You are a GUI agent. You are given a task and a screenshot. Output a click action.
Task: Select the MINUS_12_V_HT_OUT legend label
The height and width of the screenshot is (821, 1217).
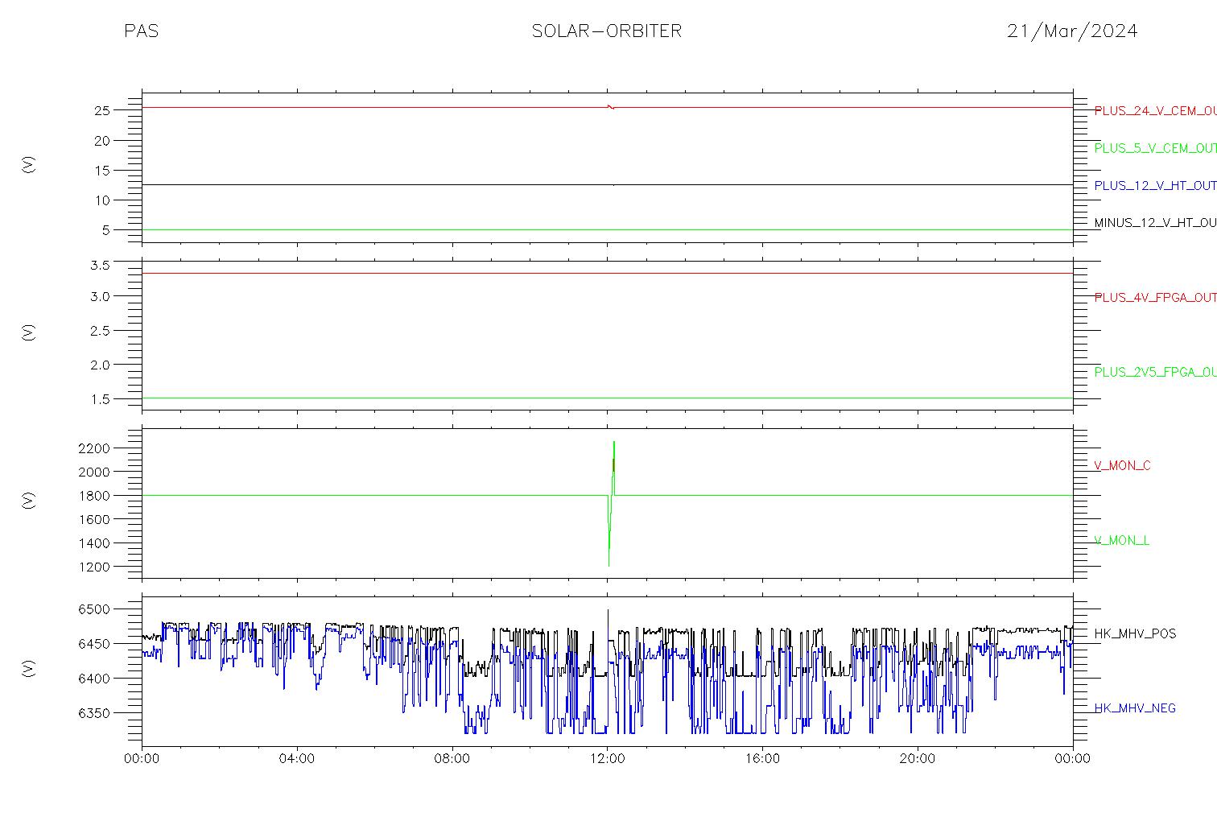pos(1155,223)
